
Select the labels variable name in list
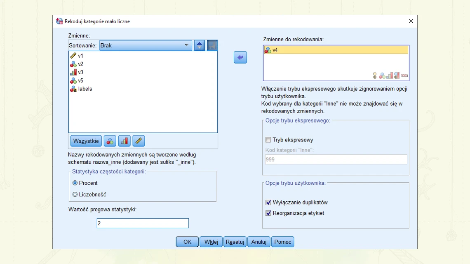[85, 89]
